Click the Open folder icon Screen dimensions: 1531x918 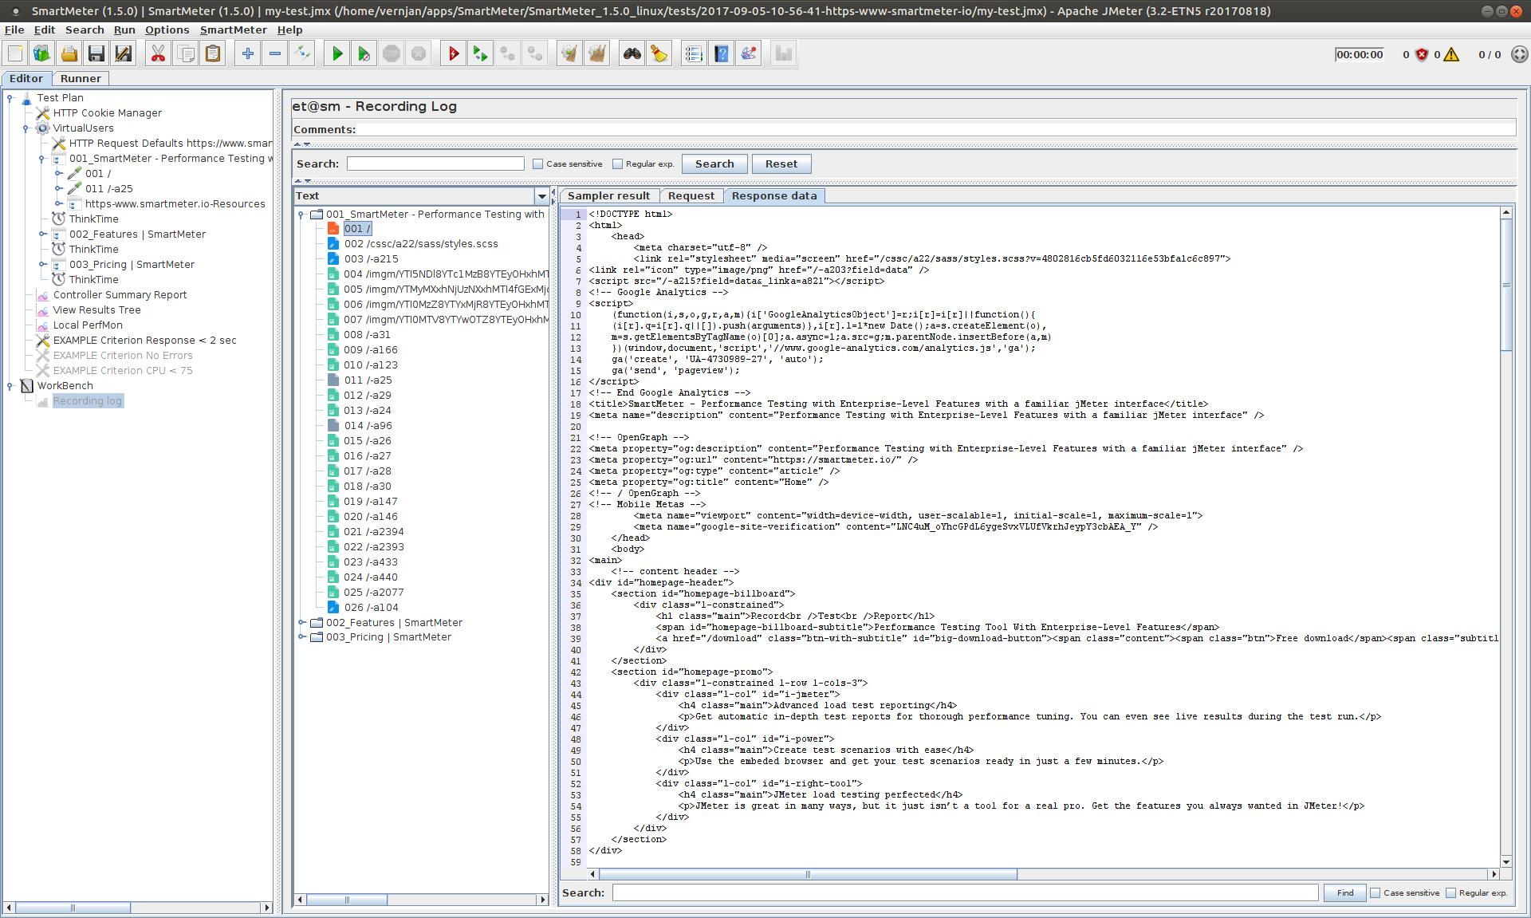(69, 54)
